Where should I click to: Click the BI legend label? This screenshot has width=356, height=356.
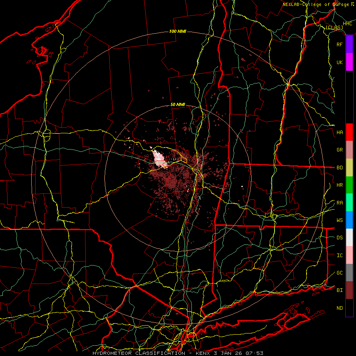coord(339,290)
